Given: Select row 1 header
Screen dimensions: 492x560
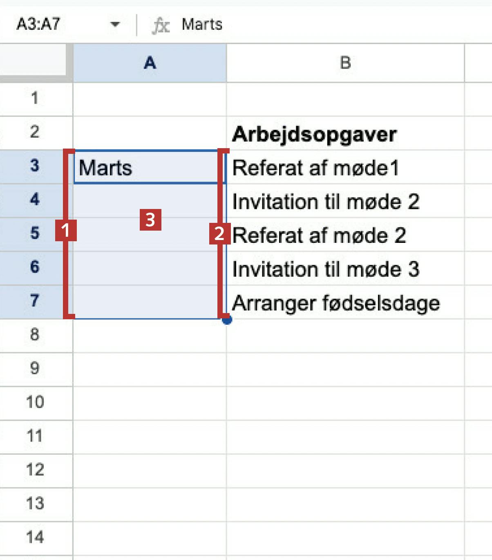Looking at the screenshot, I should point(35,98).
